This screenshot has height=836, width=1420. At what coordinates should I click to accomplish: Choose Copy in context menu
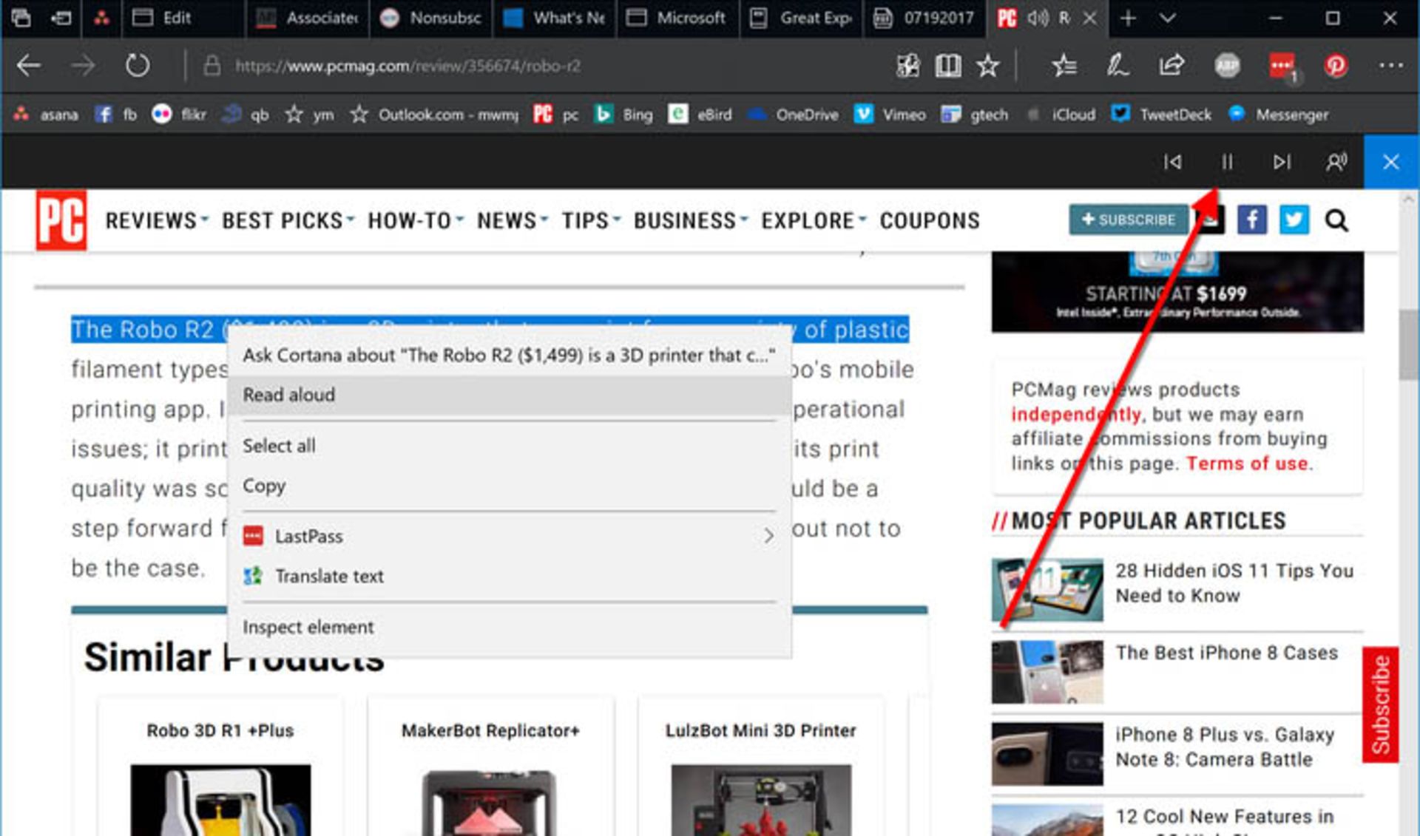pos(509,486)
